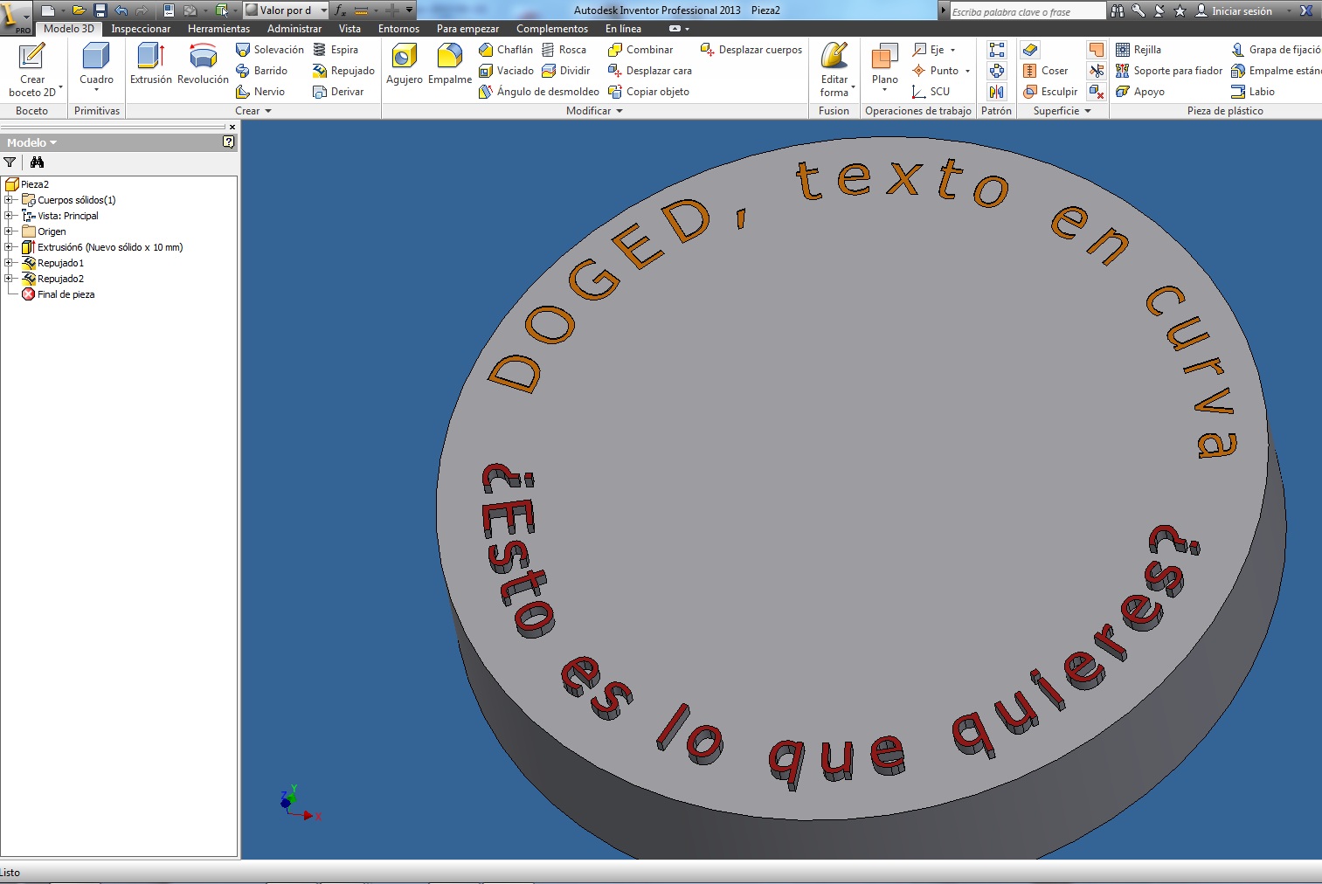Click the browser filter funnel icon

pos(10,162)
